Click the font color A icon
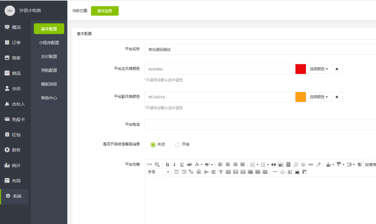The image size is (376, 224). tap(197, 164)
